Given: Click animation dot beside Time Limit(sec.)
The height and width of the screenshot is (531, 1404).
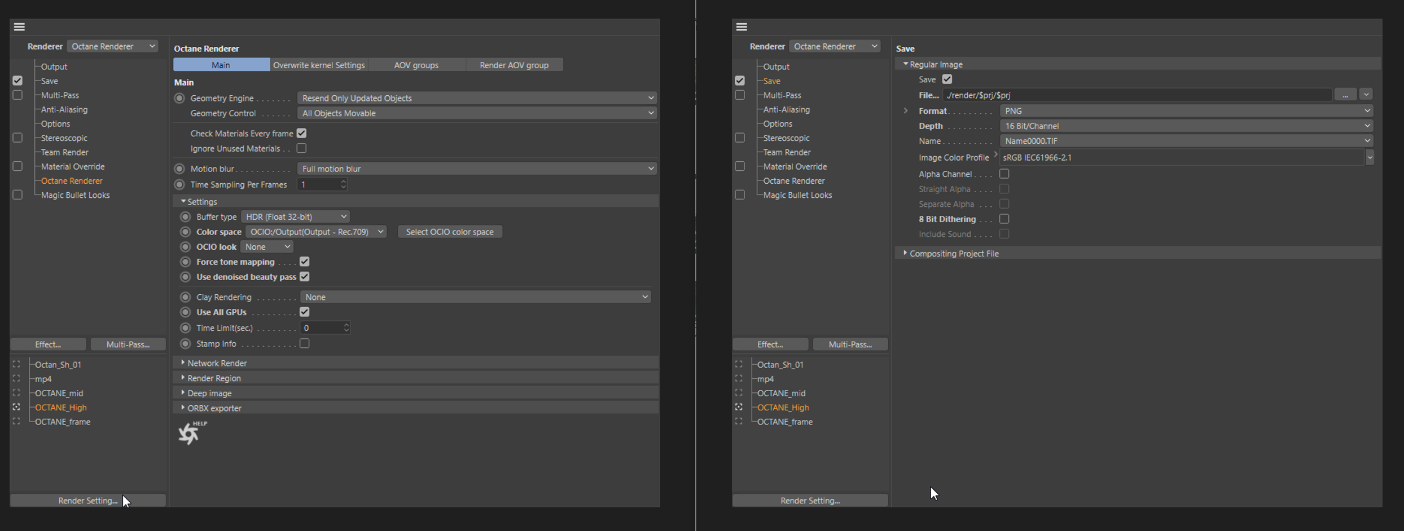Looking at the screenshot, I should coord(185,328).
